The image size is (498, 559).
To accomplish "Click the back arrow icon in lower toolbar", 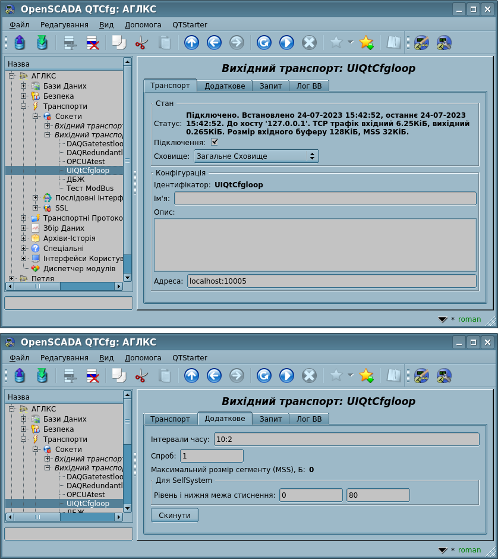I will 214,375.
